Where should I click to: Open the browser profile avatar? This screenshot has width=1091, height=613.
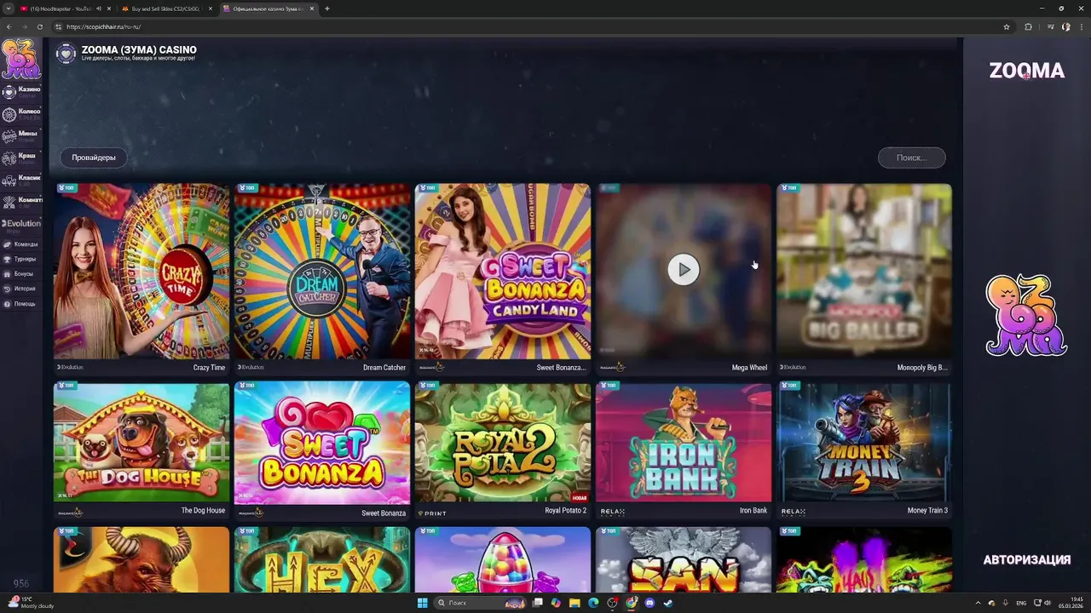1066,26
